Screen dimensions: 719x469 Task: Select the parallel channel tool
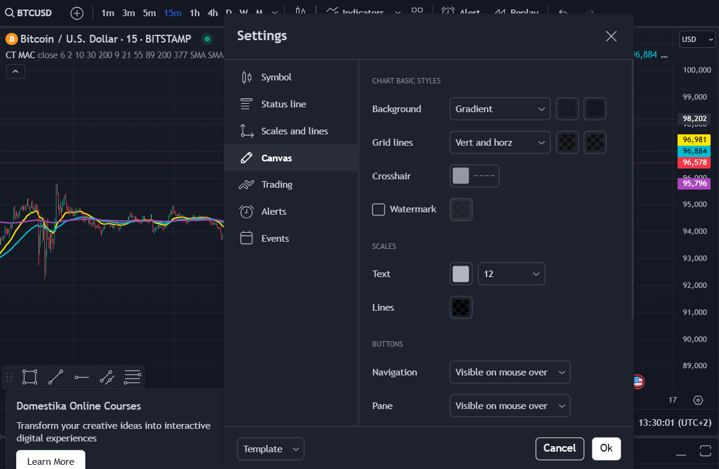point(107,377)
